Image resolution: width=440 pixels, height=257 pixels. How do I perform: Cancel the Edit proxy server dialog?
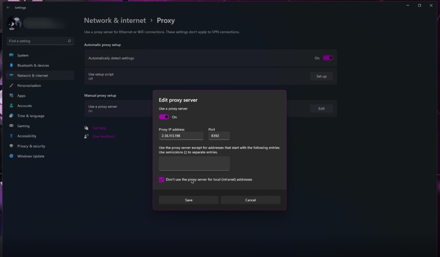coord(250,200)
